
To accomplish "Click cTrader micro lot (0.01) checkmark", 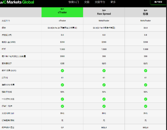I will (x=62, y=71).
